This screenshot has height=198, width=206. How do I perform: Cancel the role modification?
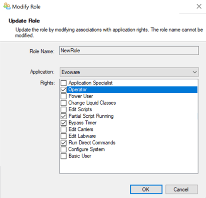tap(181, 189)
